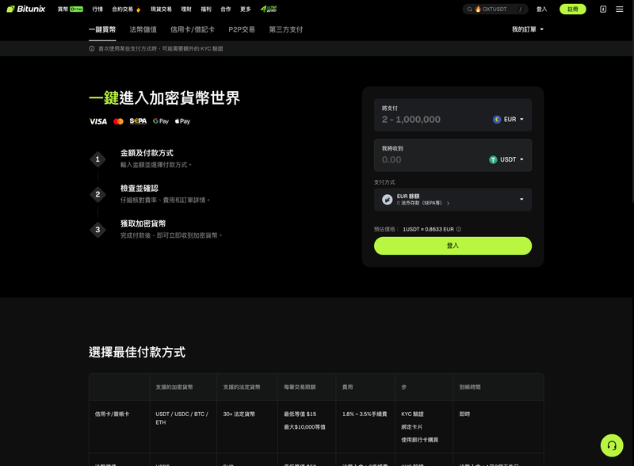Click the Ultra World promo icon
The image size is (634, 466).
[269, 9]
